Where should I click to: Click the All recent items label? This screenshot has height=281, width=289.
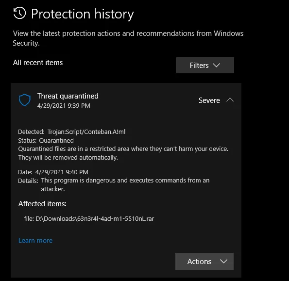coord(38,63)
